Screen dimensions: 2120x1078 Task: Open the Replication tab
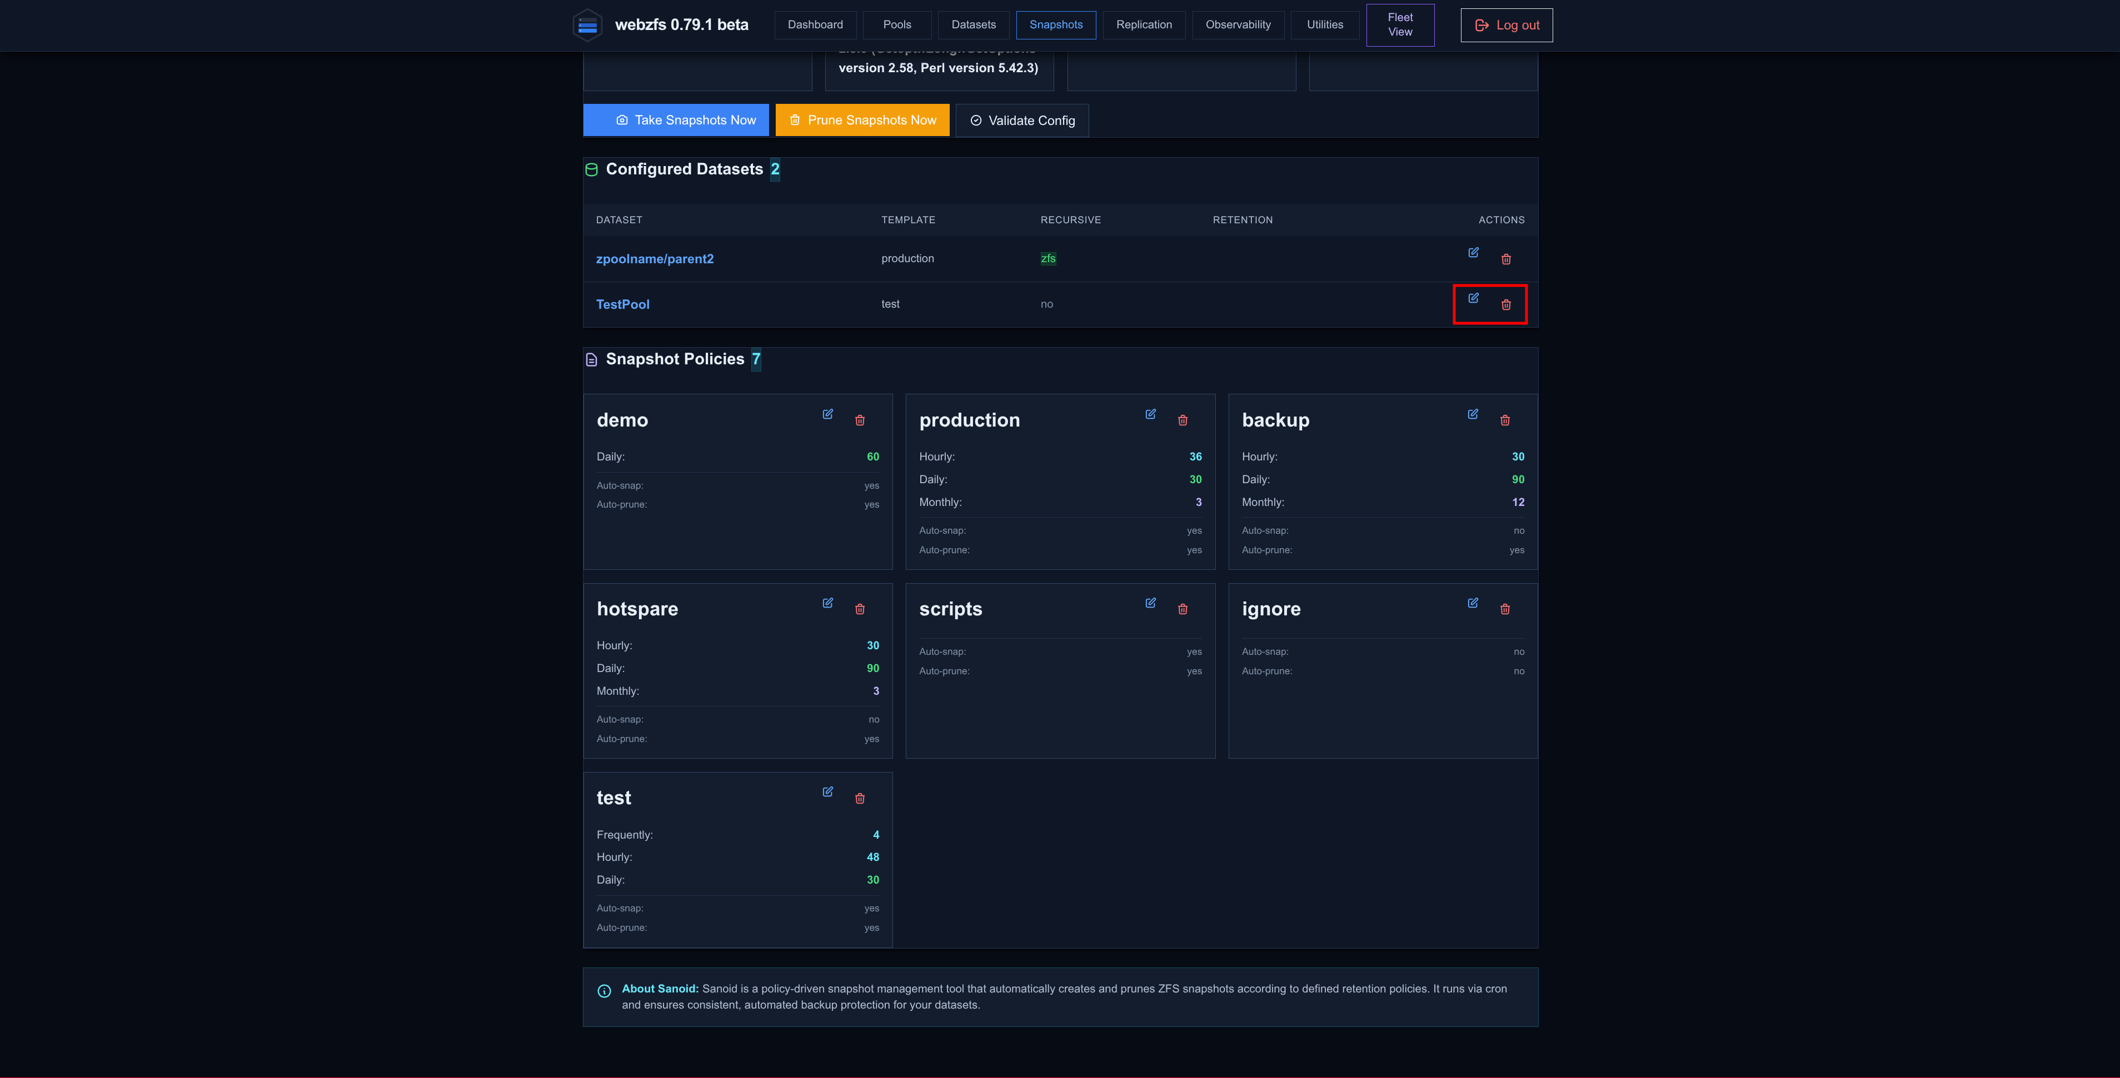pos(1144,24)
